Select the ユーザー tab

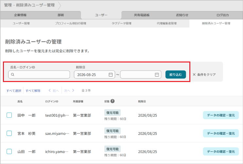click(101, 15)
